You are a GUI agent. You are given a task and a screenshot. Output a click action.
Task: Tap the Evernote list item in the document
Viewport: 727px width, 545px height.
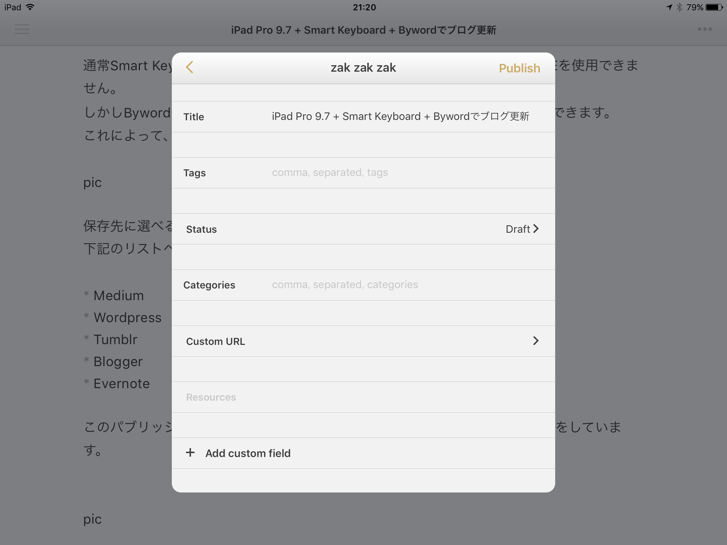[x=121, y=383]
